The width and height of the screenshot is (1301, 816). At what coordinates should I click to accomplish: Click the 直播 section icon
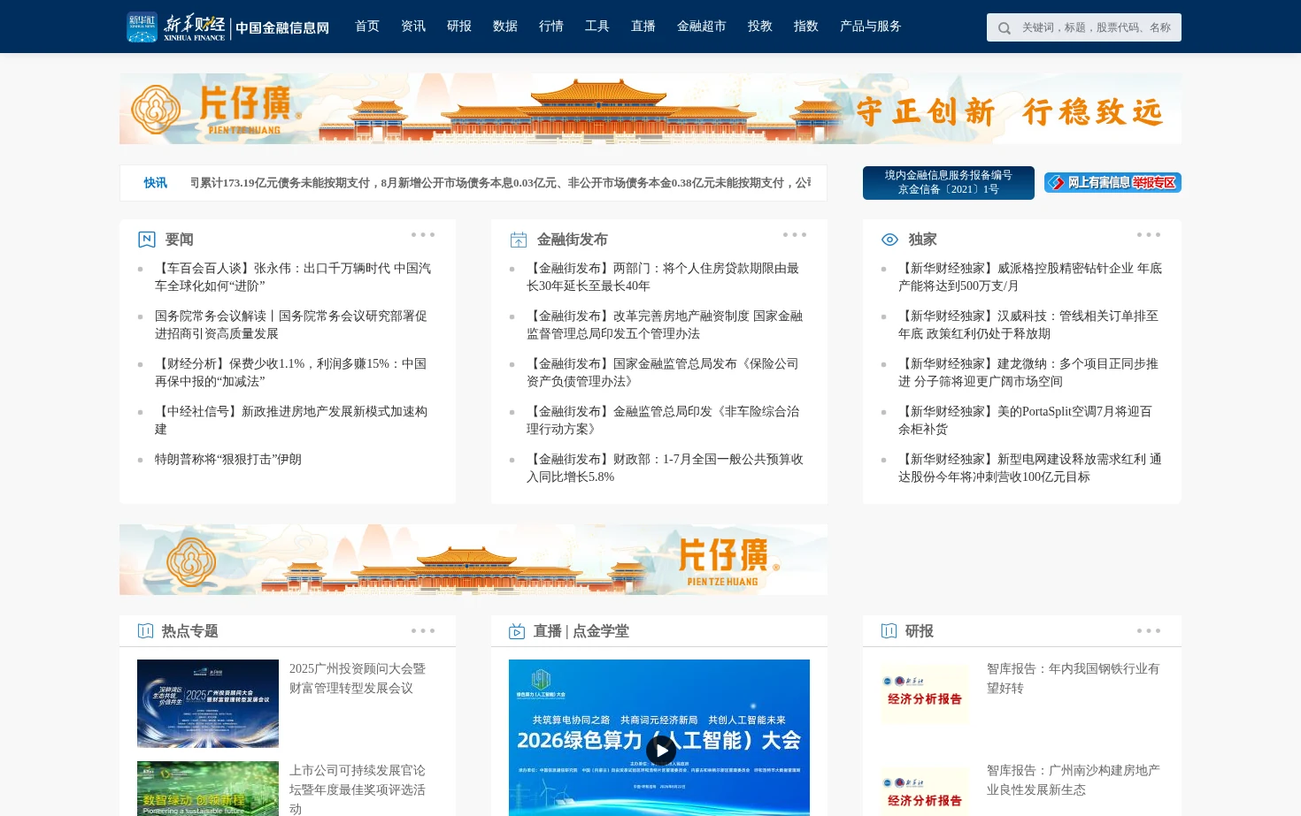517,631
